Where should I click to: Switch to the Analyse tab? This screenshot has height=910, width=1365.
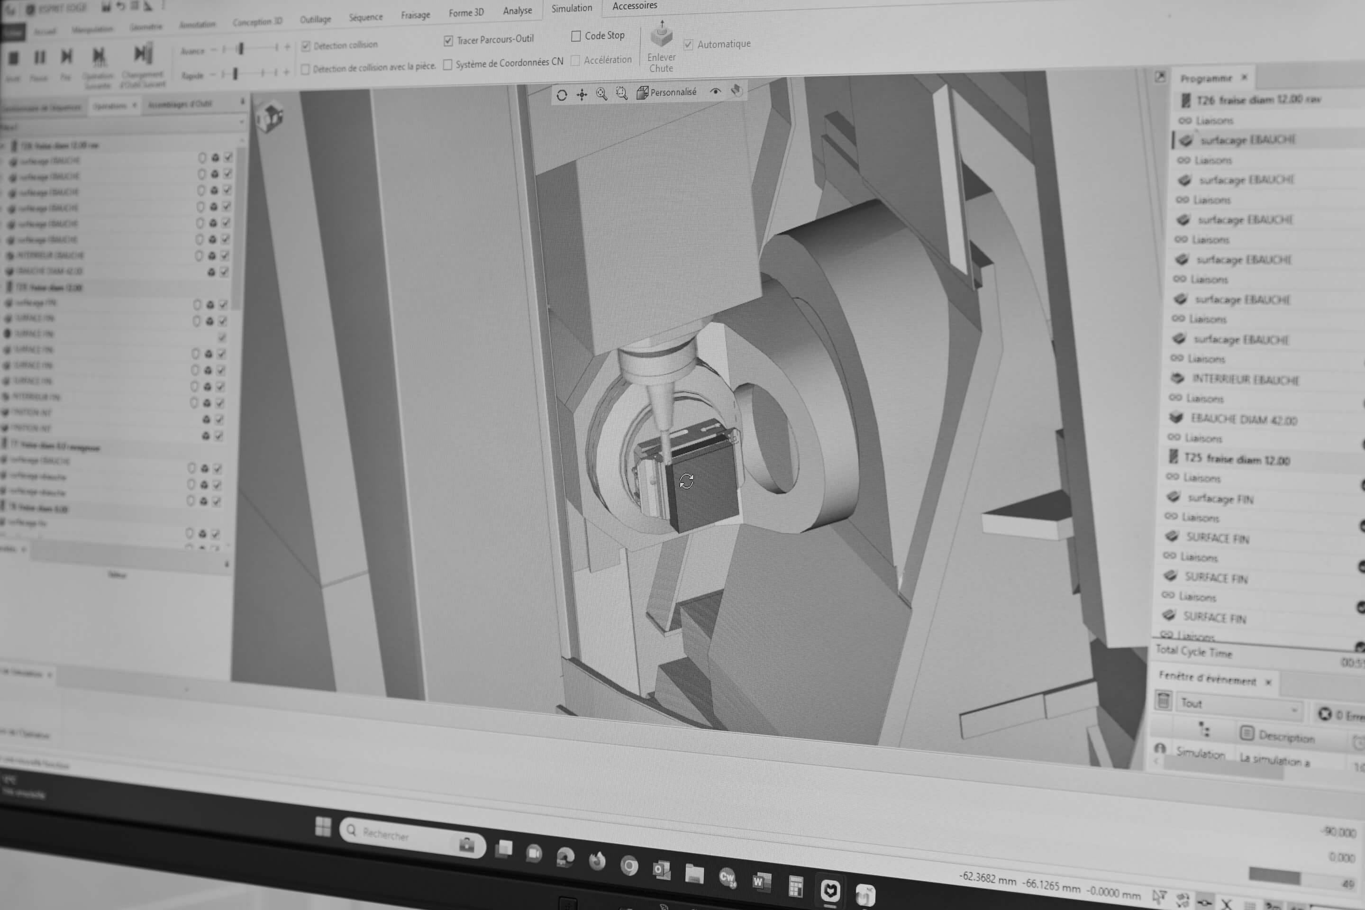click(517, 10)
